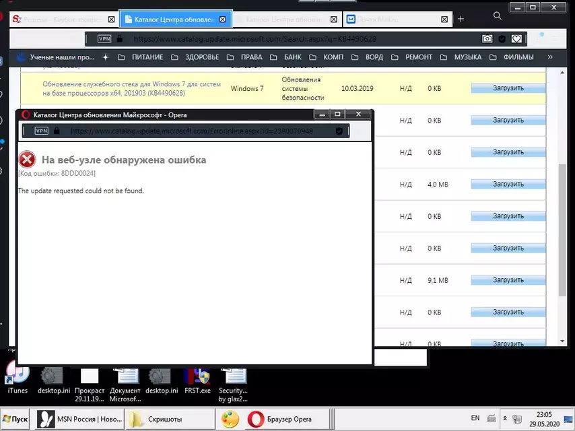Click Загрузить for the KB4490628 x64 row

[508, 88]
